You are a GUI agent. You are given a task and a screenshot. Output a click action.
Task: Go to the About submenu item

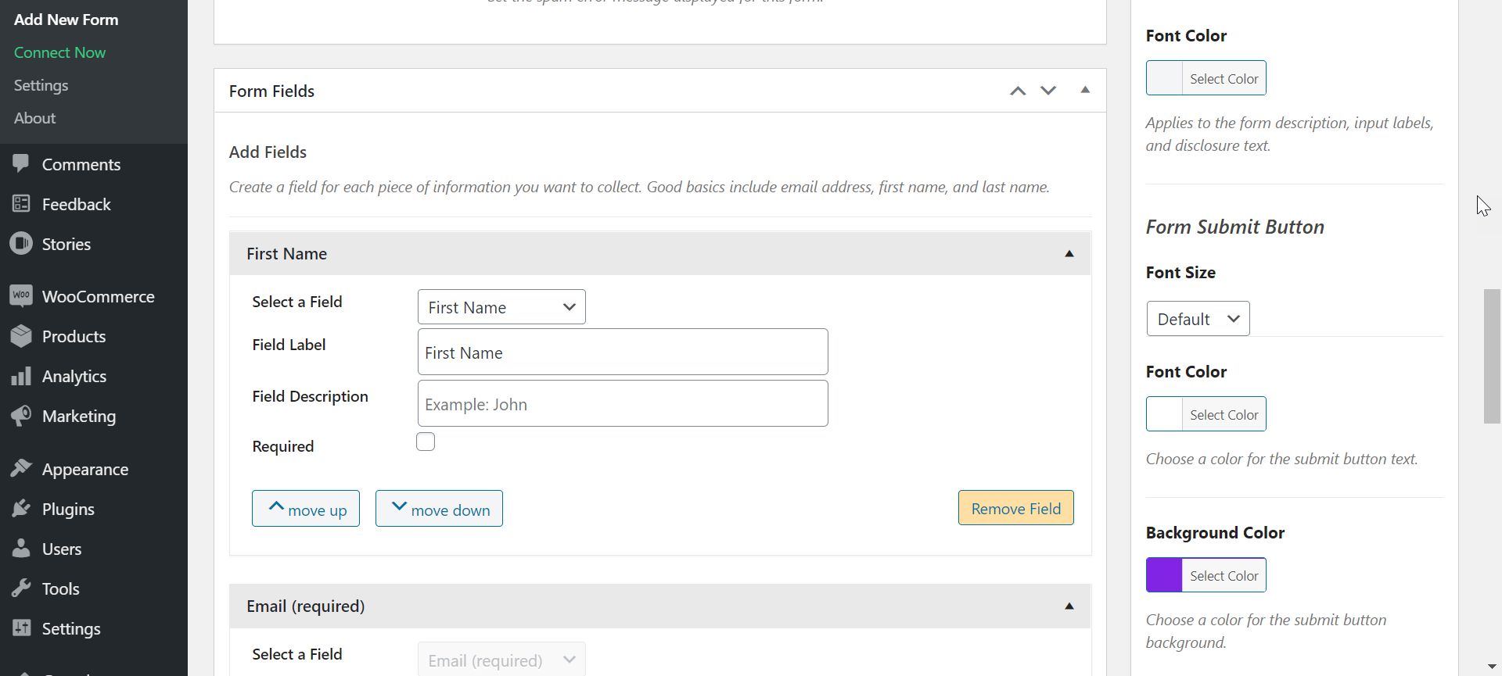(x=34, y=118)
